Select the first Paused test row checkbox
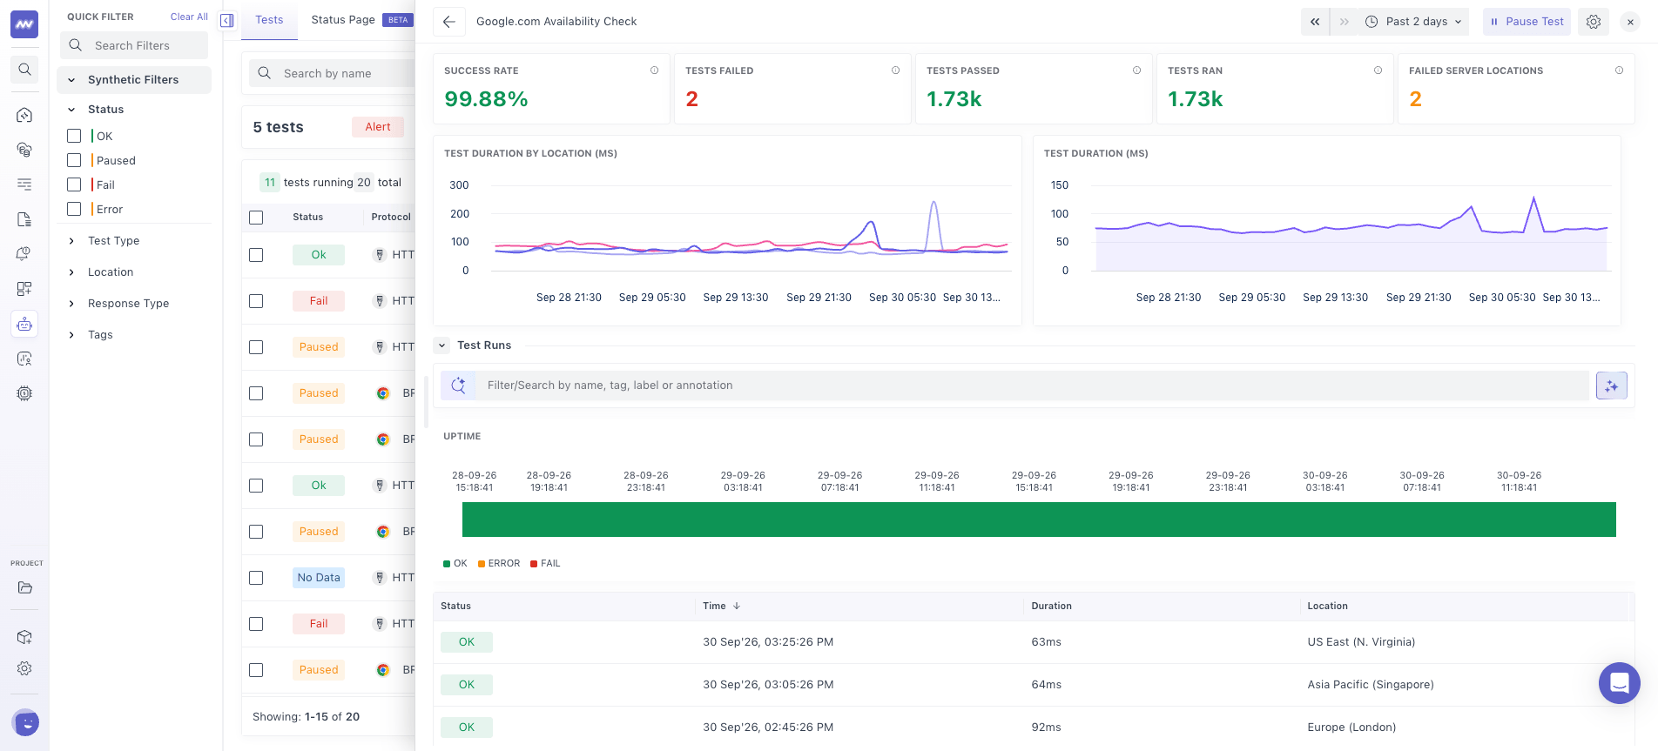The height and width of the screenshot is (751, 1658). tap(256, 347)
